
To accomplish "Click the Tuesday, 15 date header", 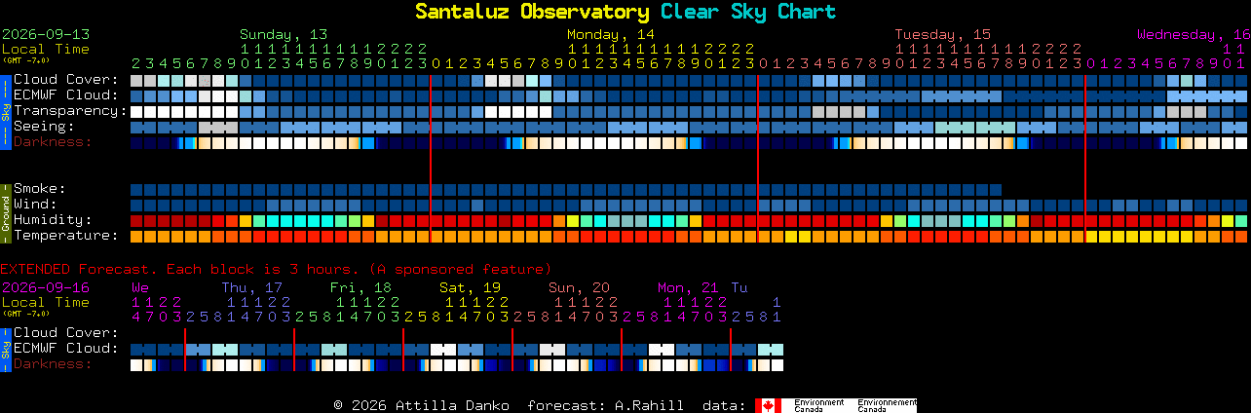I will (x=942, y=34).
